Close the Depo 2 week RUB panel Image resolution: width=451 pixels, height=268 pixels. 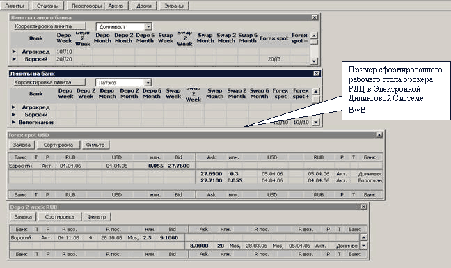363,207
